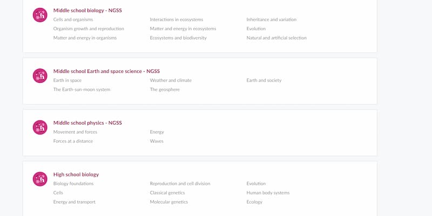Open the Energy and transport unit
The image size is (432, 216).
coord(75,202)
